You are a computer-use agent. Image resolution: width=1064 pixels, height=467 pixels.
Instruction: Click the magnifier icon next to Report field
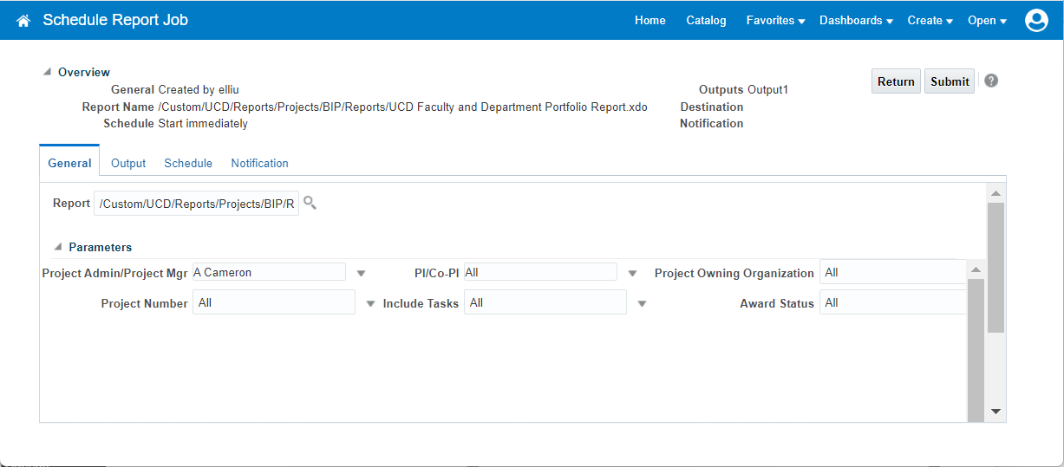(x=310, y=204)
